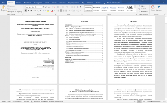Expand the styles gallery more arrow

click(x=135, y=11)
